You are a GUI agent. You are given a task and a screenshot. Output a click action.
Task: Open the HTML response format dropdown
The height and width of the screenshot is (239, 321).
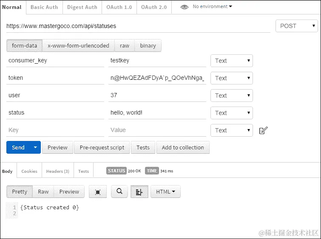[x=165, y=191]
